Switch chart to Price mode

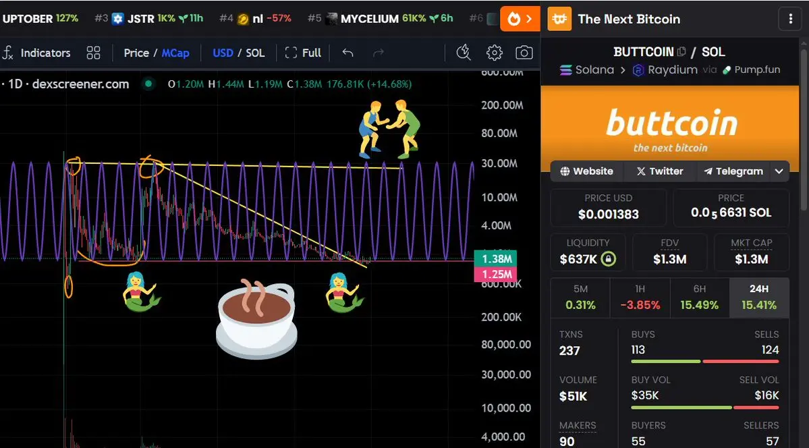pyautogui.click(x=136, y=53)
